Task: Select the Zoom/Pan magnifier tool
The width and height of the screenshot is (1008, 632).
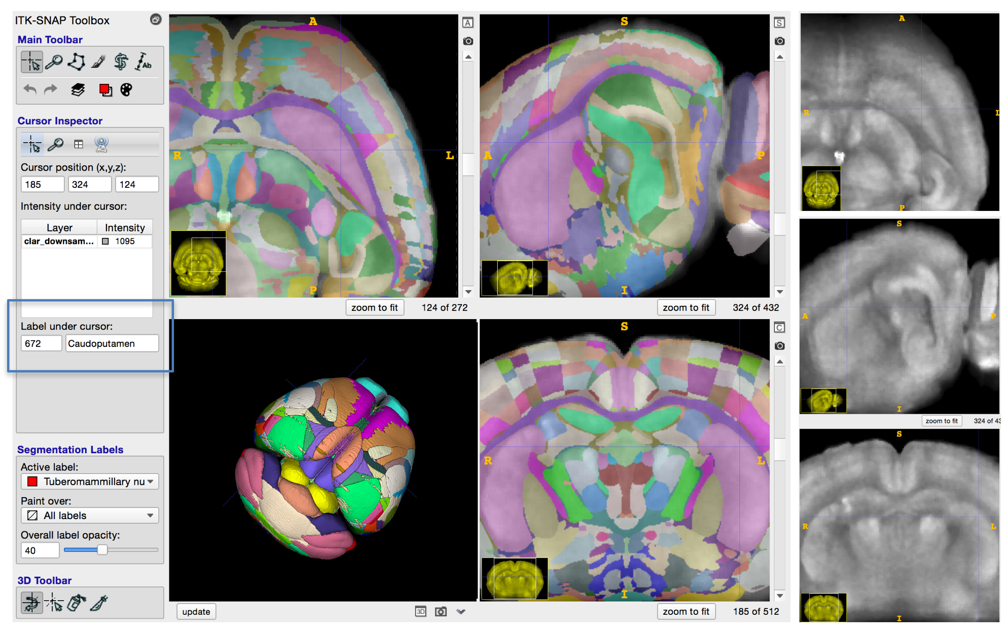Action: pos(54,62)
